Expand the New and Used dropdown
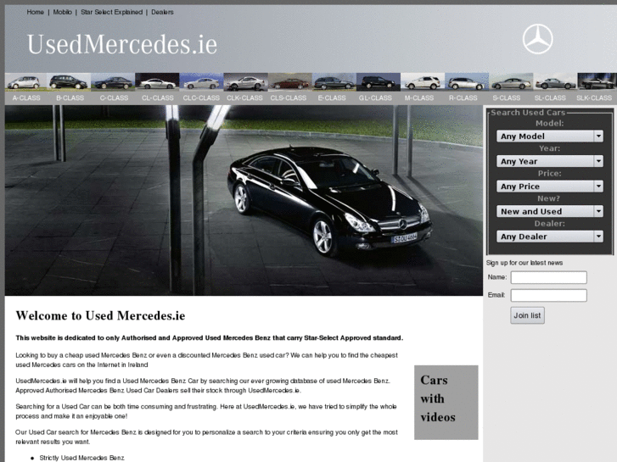 tap(550, 211)
